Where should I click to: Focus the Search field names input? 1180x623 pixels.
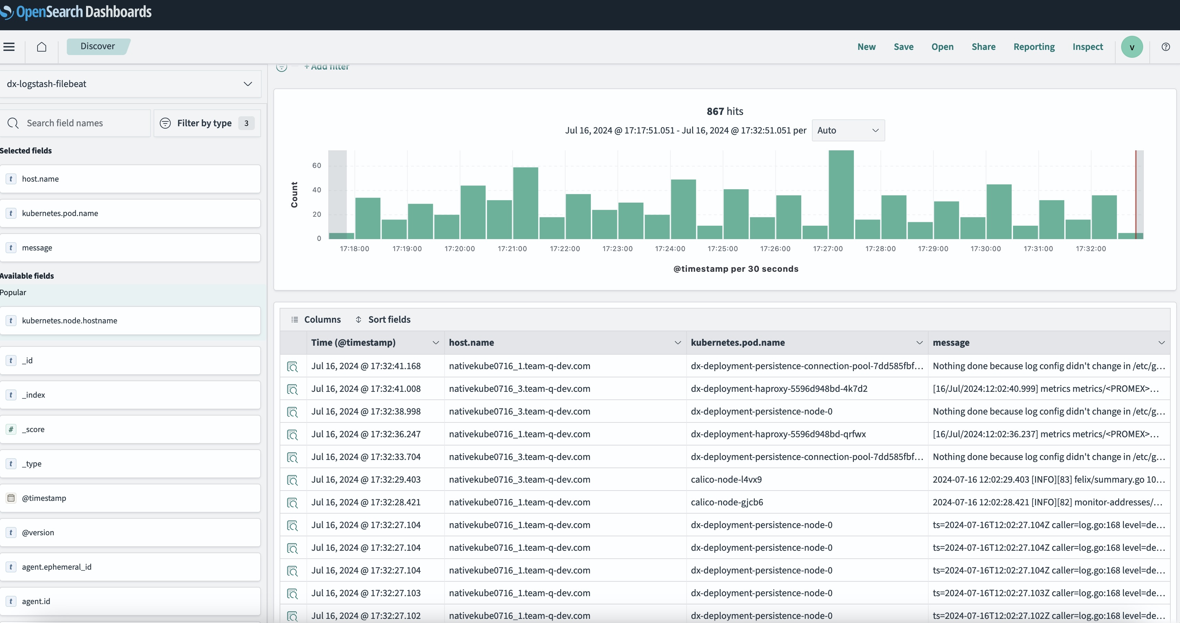(x=82, y=123)
